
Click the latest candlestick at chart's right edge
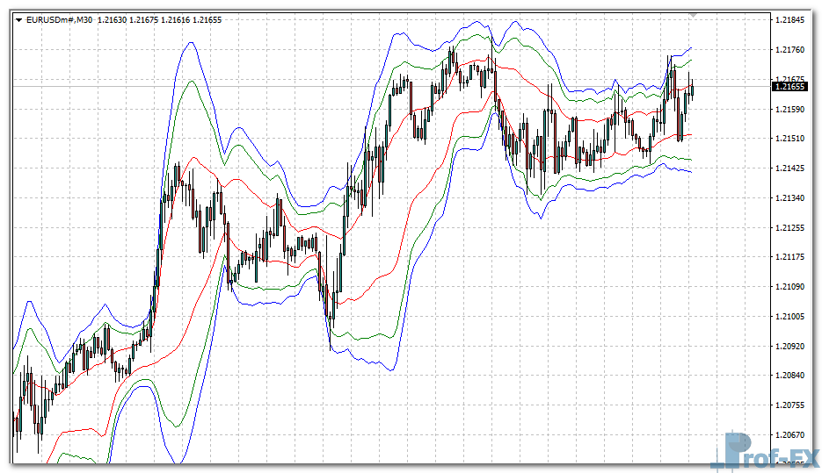tap(693, 88)
